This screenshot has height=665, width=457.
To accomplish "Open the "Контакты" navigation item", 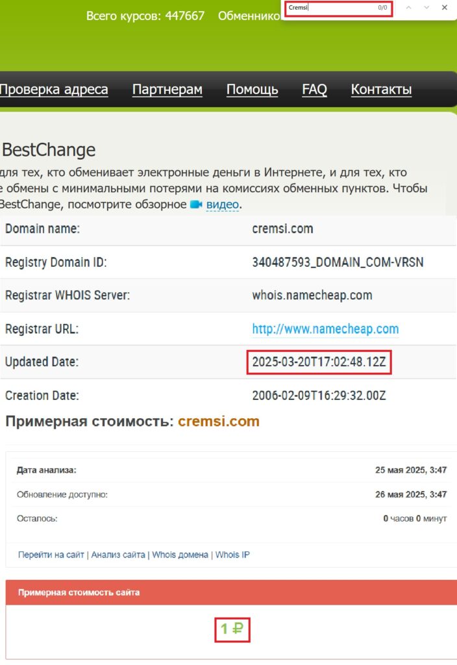I will (381, 89).
